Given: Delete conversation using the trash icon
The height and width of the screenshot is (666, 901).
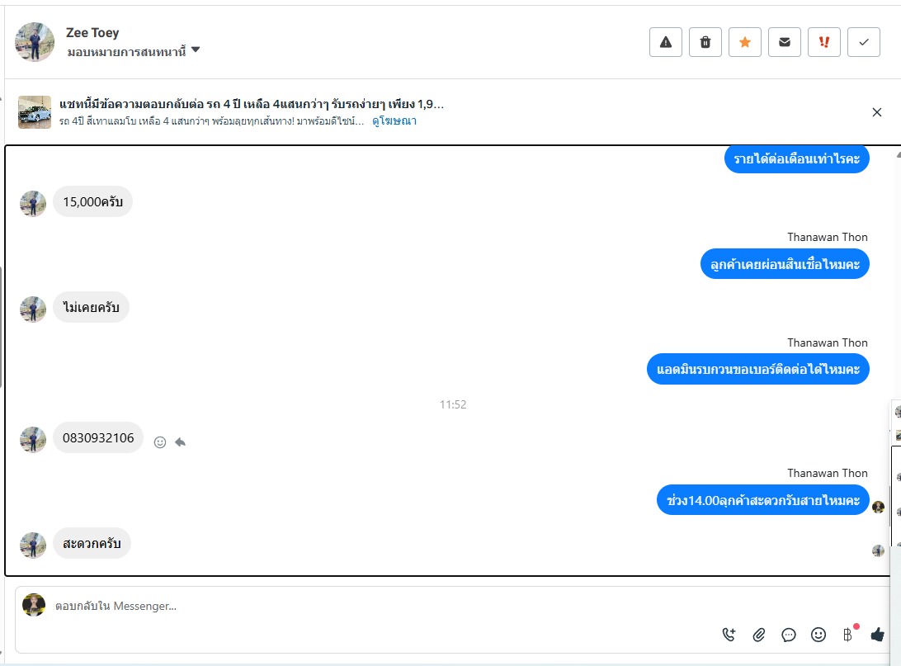Looking at the screenshot, I should click(705, 42).
